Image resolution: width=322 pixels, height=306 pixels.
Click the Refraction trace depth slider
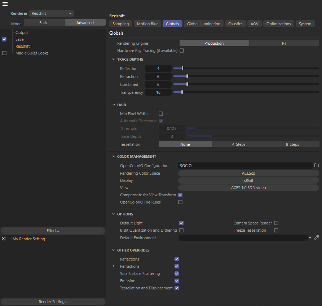(246, 76)
